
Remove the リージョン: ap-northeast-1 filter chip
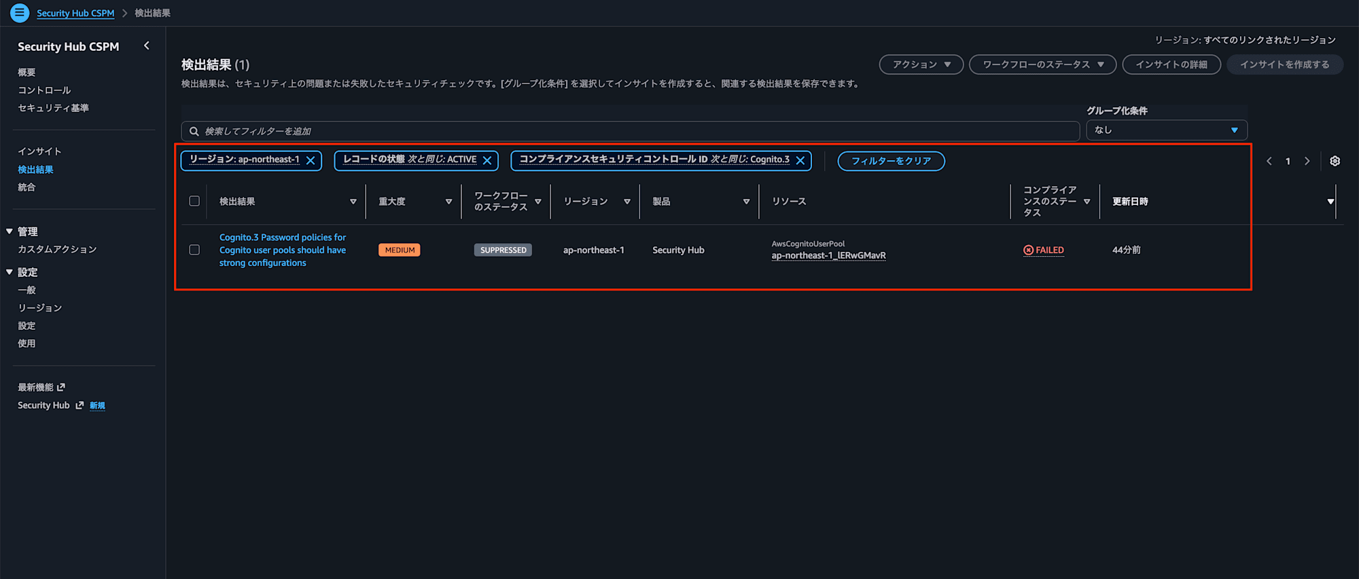coord(311,160)
